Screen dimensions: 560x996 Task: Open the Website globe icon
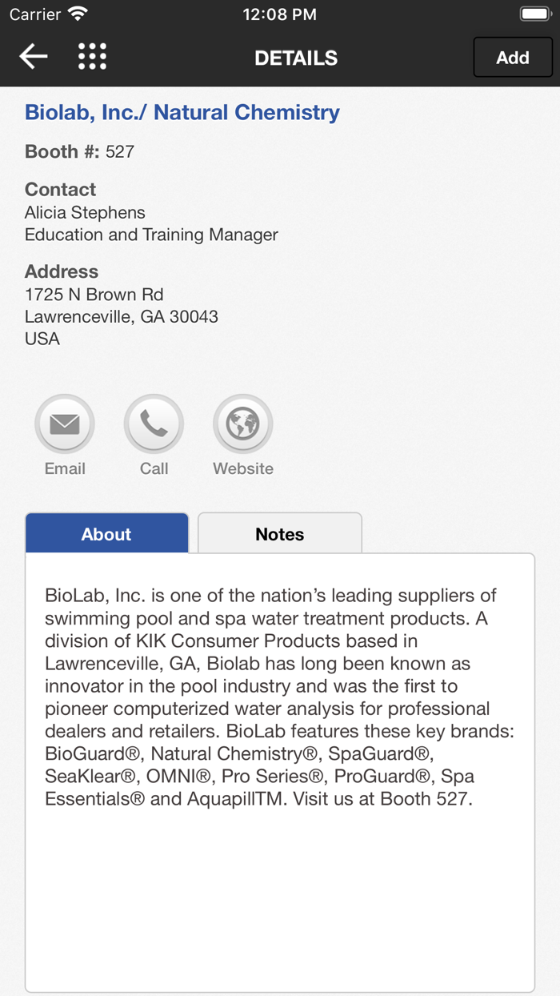(243, 424)
